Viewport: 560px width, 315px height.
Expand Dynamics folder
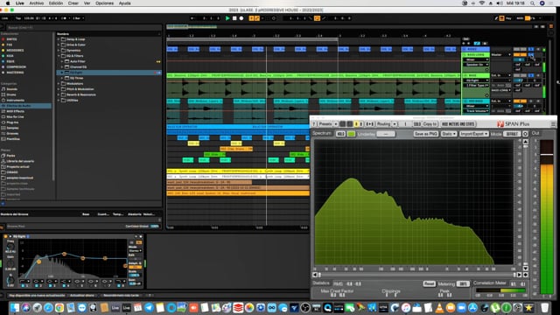(59, 51)
